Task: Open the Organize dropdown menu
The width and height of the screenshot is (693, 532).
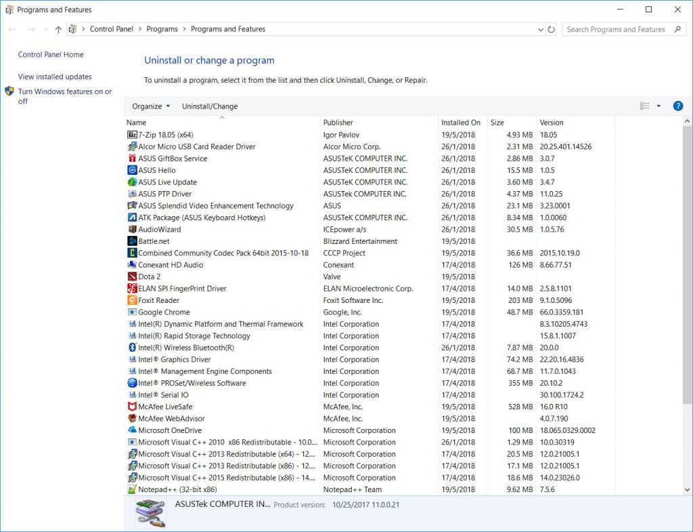Action: point(151,106)
